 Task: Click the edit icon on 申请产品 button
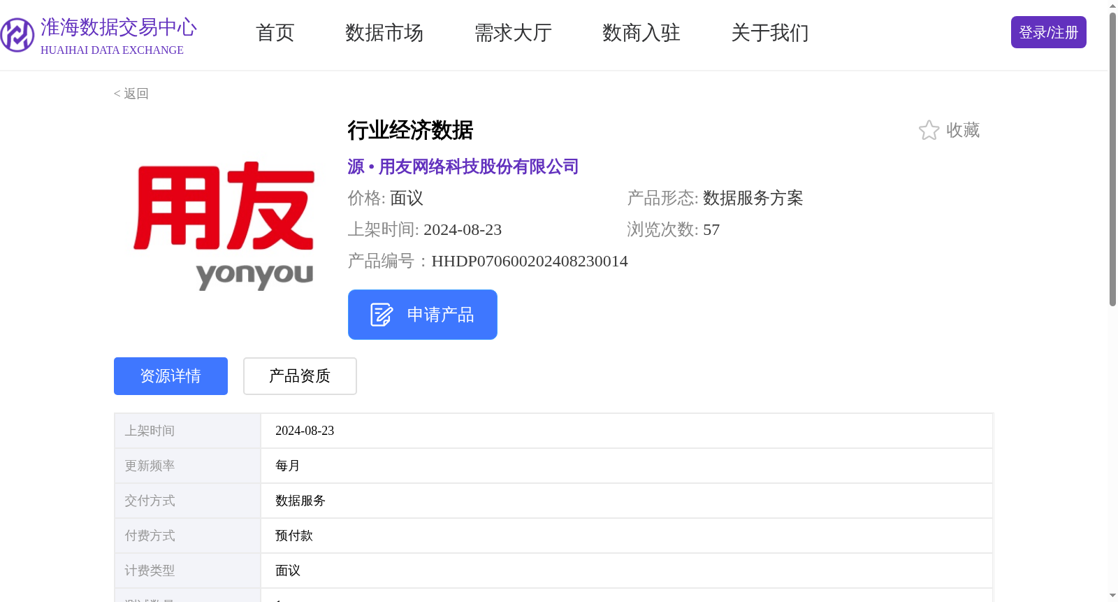pos(382,315)
